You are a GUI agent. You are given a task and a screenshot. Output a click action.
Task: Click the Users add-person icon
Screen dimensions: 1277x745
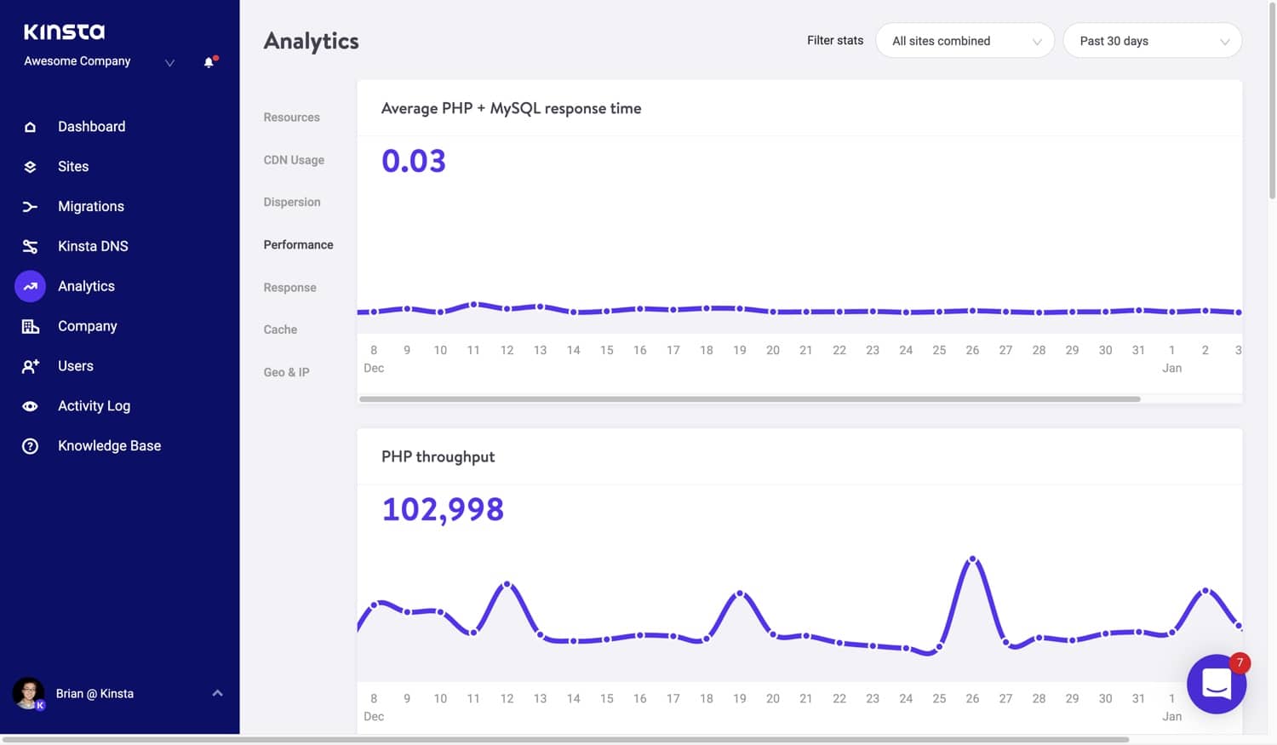[30, 366]
